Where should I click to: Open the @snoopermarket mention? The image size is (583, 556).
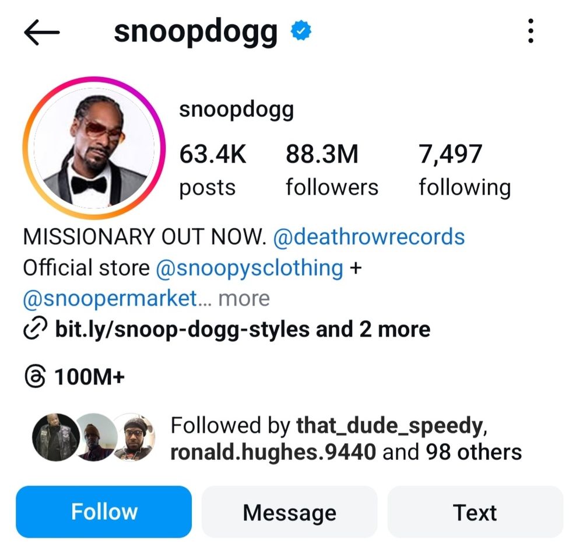tap(110, 299)
